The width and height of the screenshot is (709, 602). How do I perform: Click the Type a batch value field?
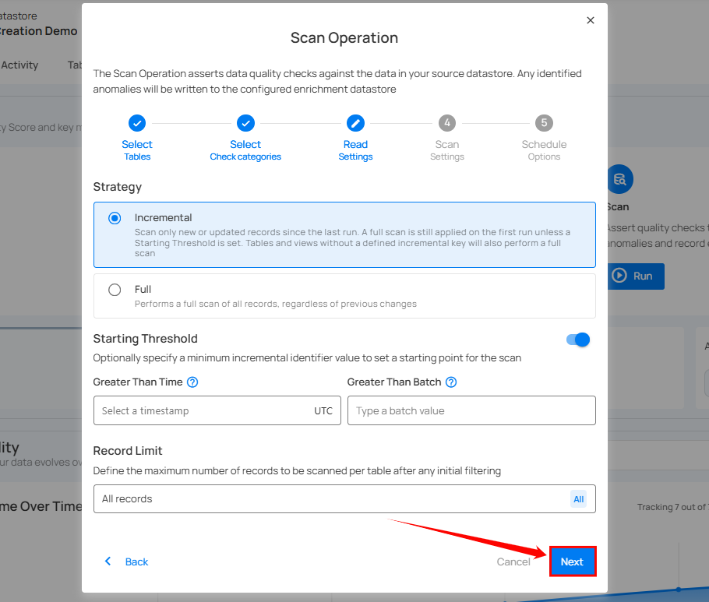[471, 410]
